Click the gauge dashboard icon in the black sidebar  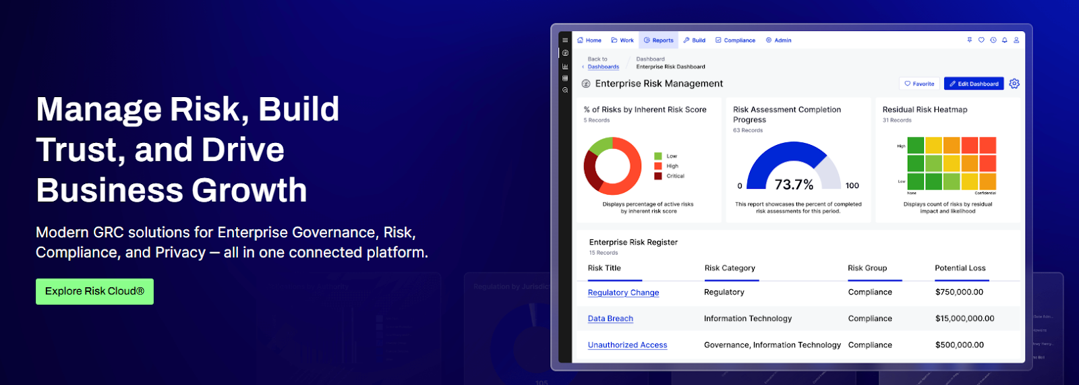click(565, 53)
